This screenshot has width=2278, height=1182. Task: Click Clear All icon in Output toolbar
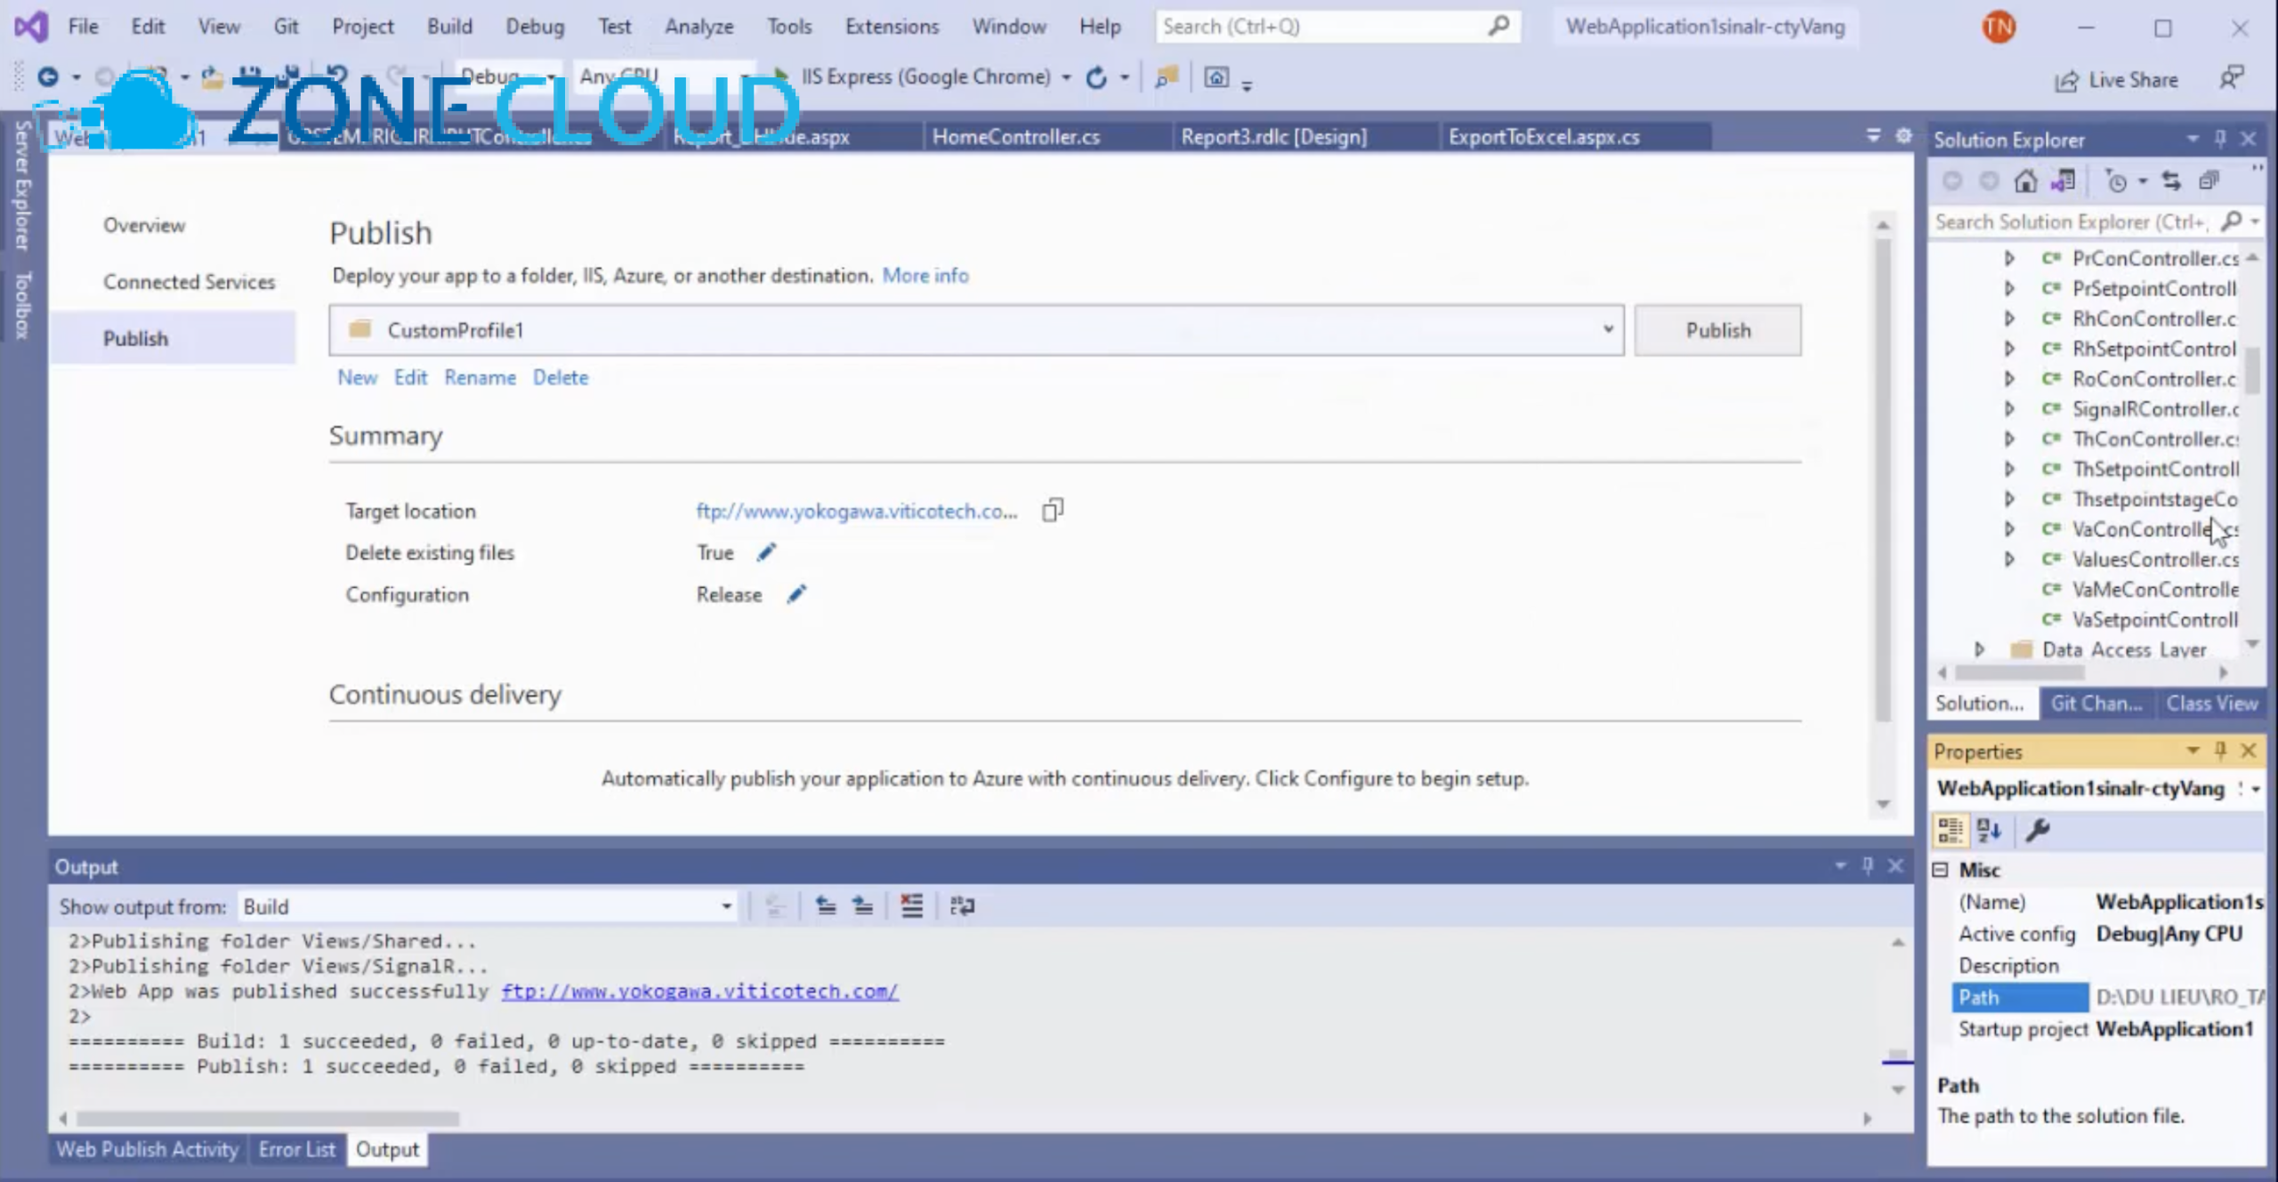tap(912, 906)
